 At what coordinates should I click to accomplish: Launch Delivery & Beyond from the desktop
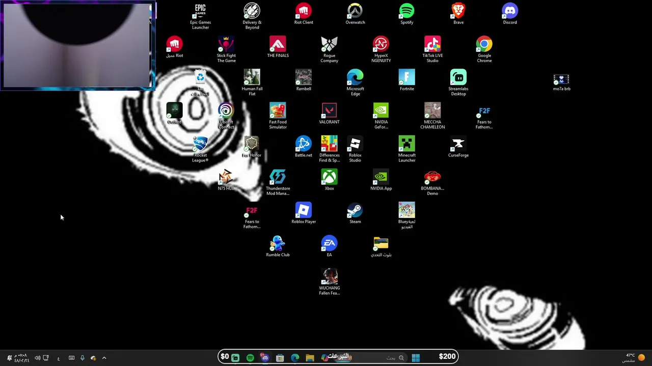(x=252, y=16)
